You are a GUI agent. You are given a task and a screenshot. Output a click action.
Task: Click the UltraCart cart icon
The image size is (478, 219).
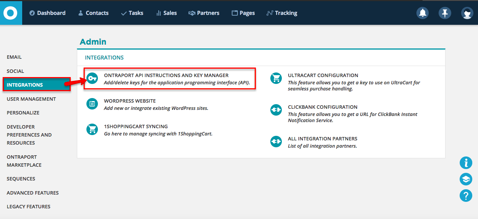[x=276, y=78]
